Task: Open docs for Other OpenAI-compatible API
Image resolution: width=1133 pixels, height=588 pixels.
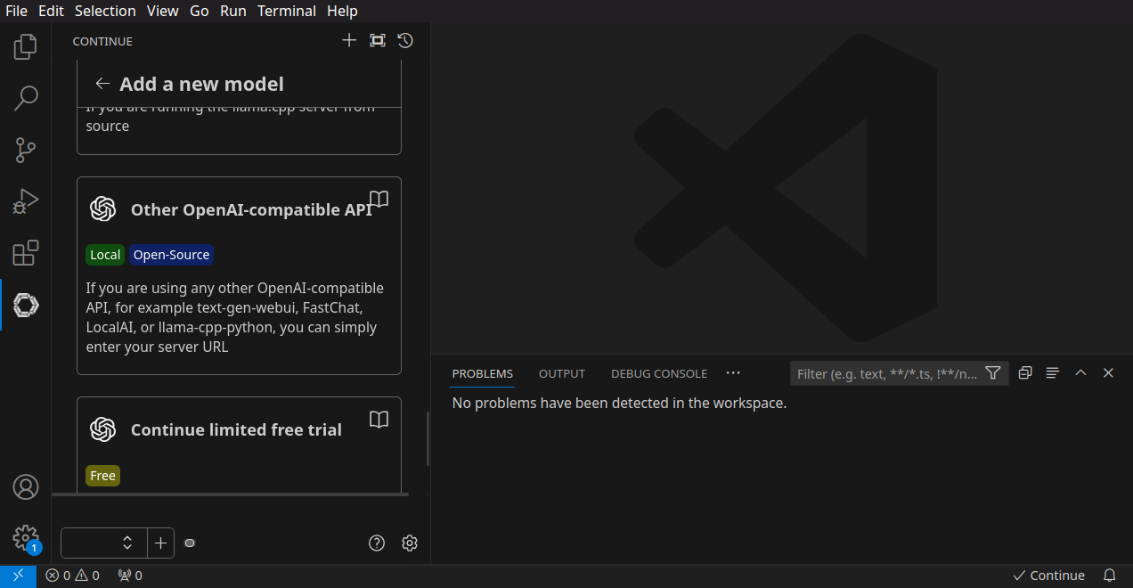Action: point(379,200)
